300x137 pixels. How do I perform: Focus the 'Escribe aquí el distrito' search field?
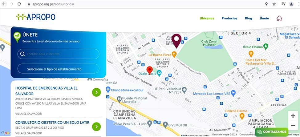point(58,54)
